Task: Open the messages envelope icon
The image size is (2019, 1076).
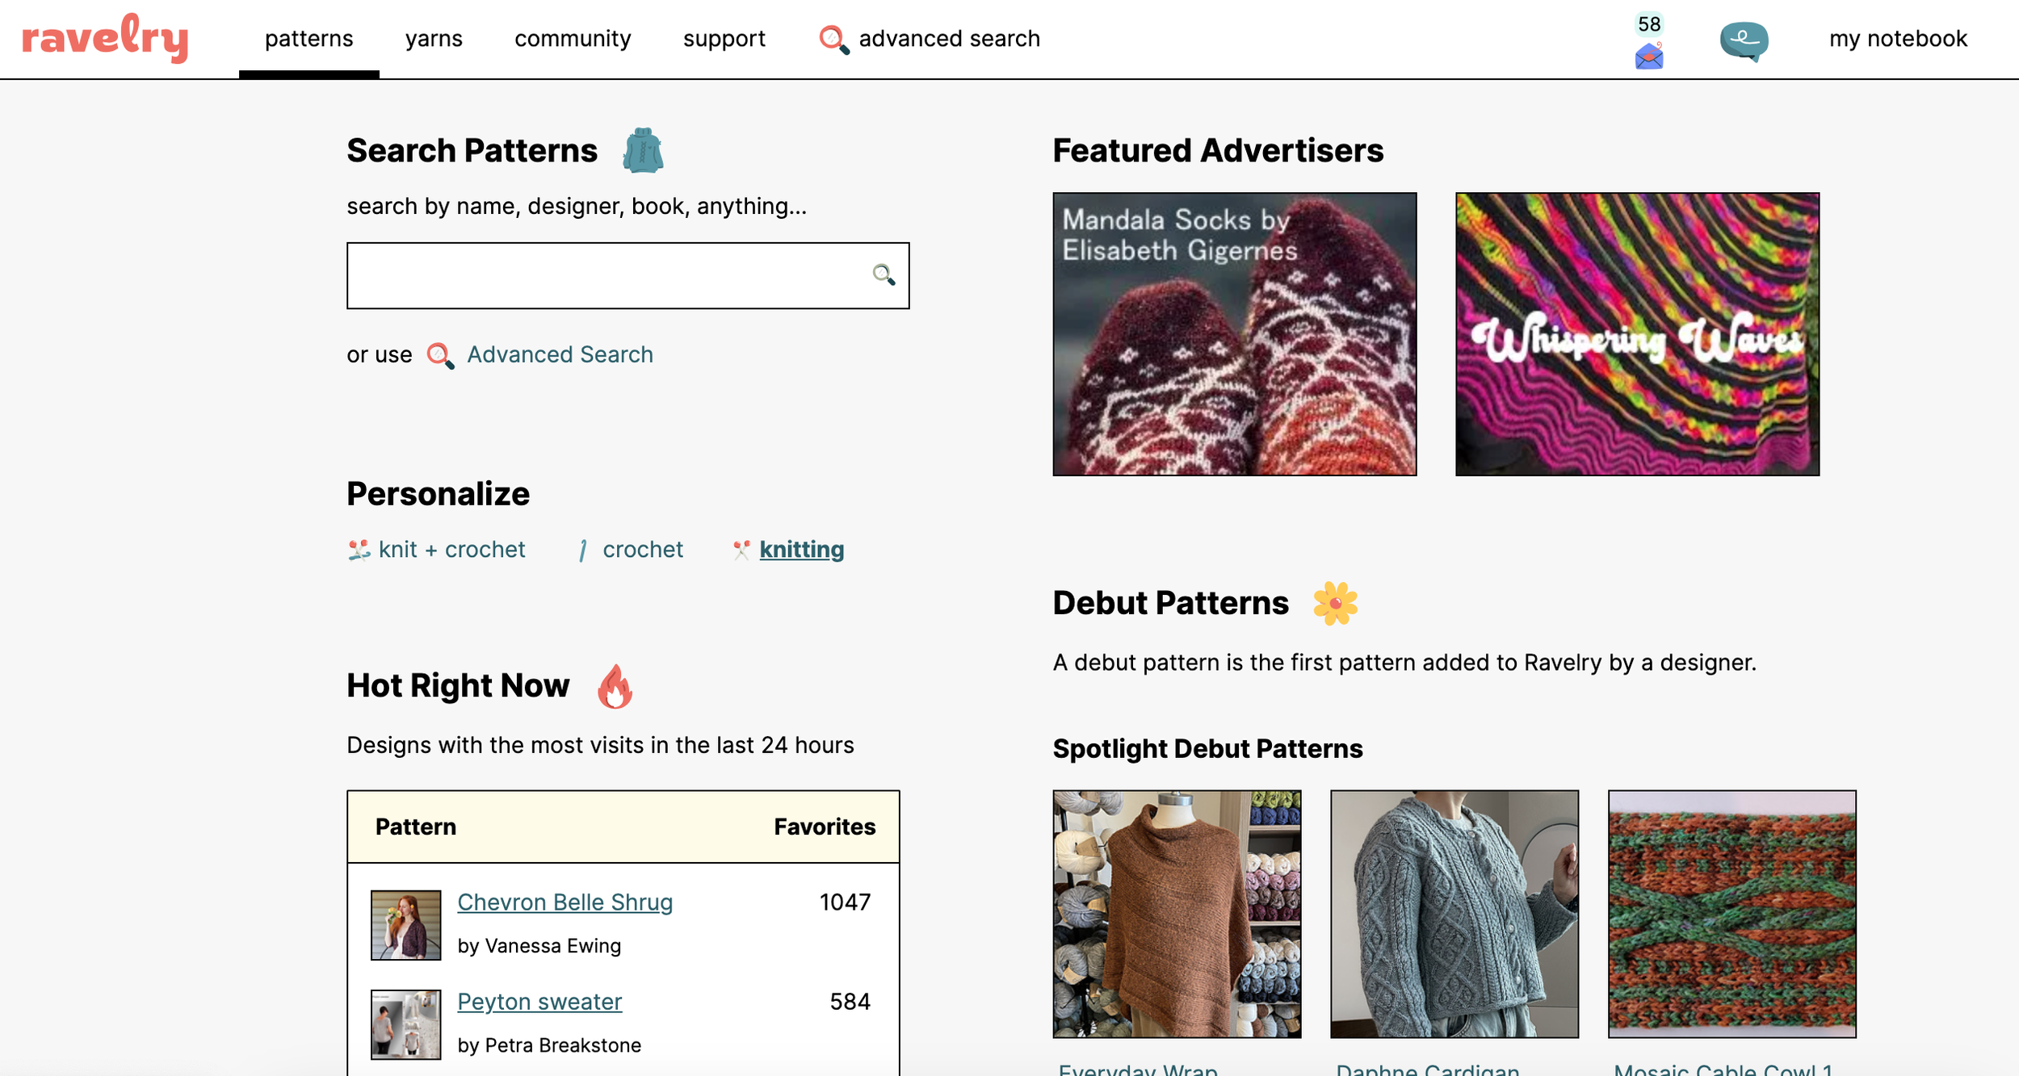Action: point(1648,56)
